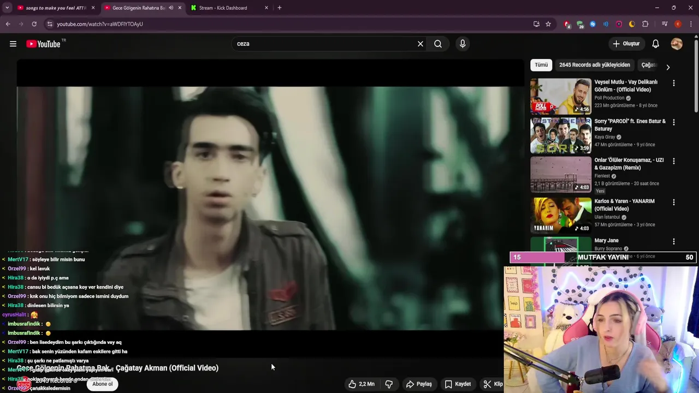
Task: Click the magnifier search button
Action: [x=438, y=44]
